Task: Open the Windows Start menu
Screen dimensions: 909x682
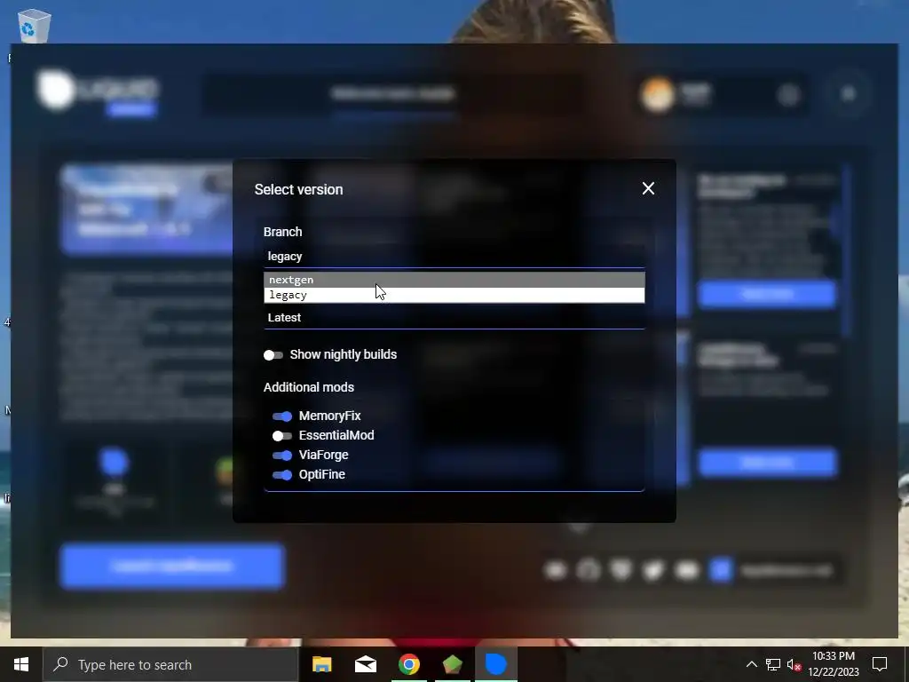Action: [21, 664]
